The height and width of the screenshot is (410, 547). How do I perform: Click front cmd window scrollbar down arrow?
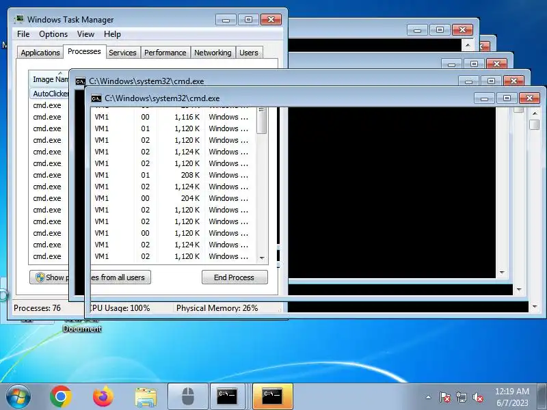pos(535,307)
